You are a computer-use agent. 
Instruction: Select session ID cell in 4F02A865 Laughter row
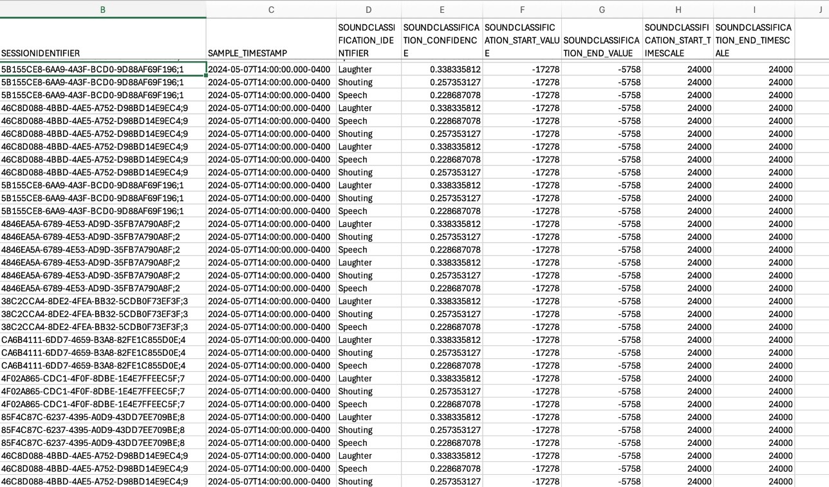click(103, 378)
